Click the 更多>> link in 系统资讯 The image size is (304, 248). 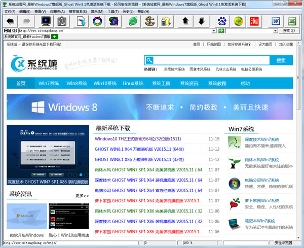[82, 195]
